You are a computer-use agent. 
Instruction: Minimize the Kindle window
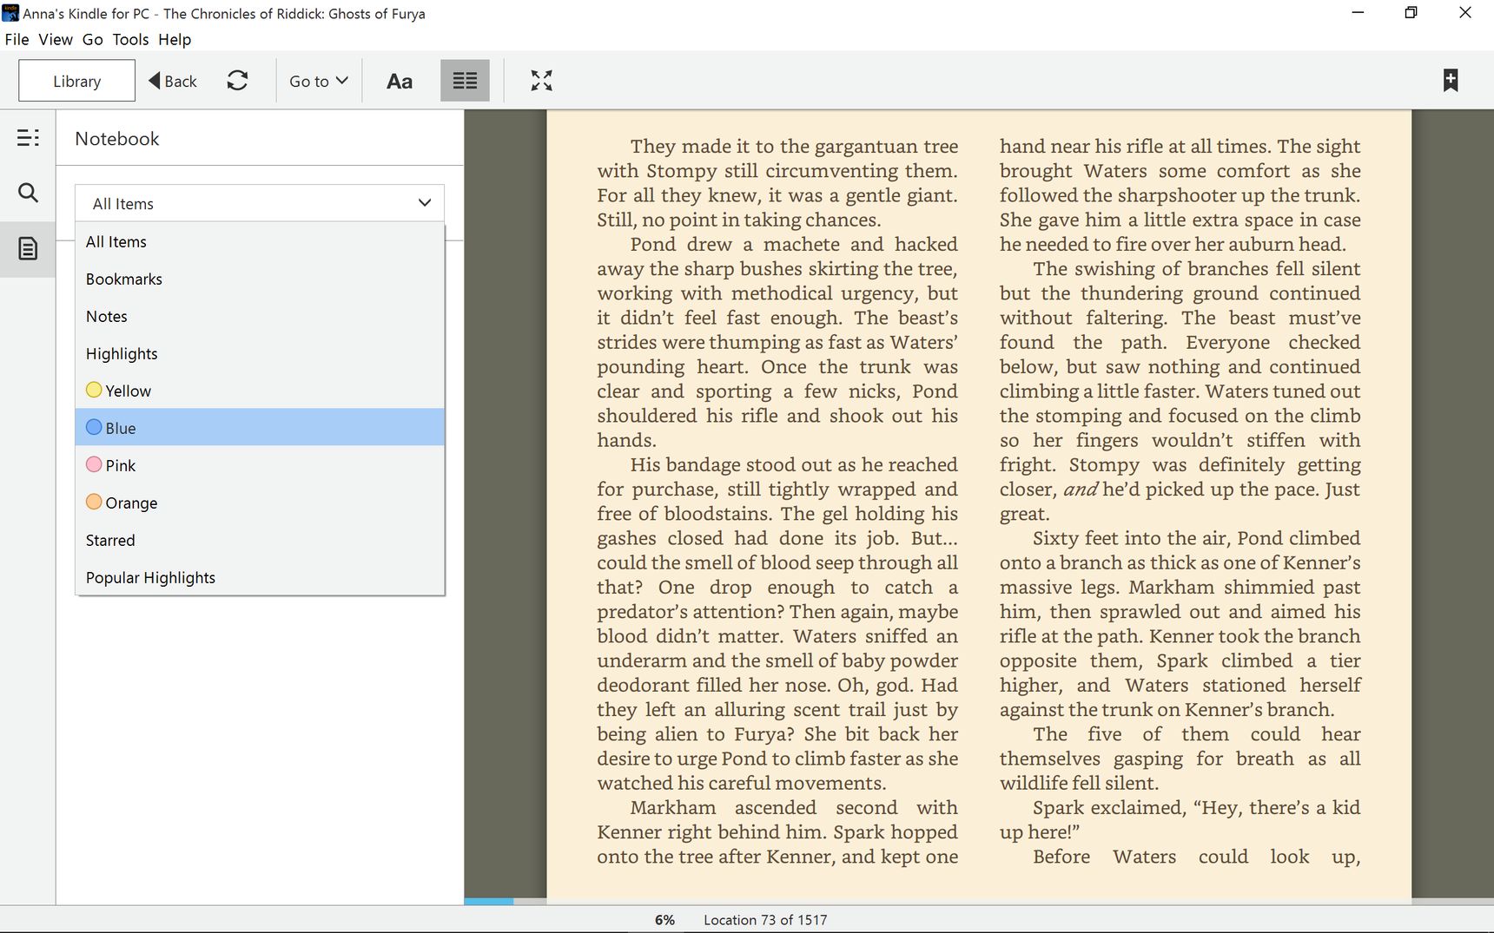[1358, 13]
